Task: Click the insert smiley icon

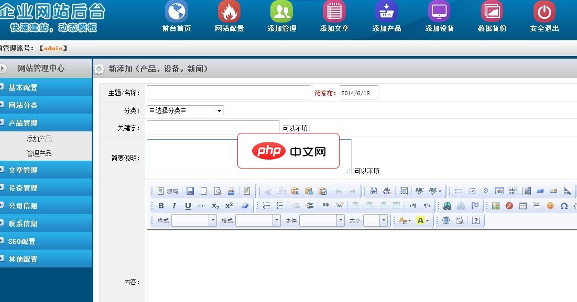Action: [550, 206]
